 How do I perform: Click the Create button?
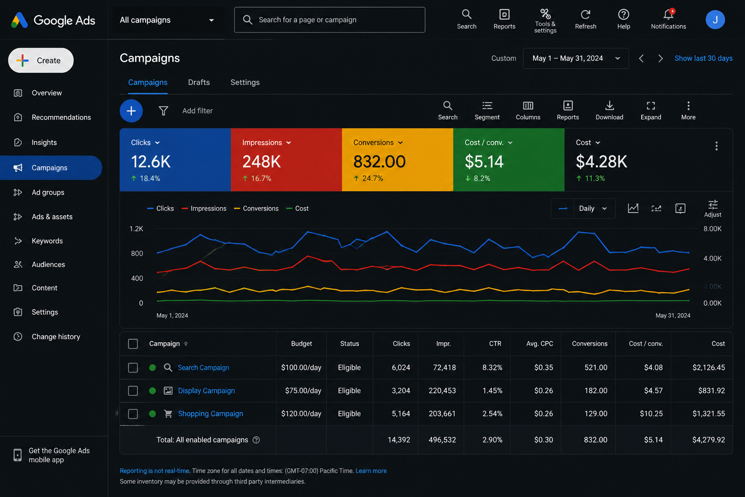[41, 60]
